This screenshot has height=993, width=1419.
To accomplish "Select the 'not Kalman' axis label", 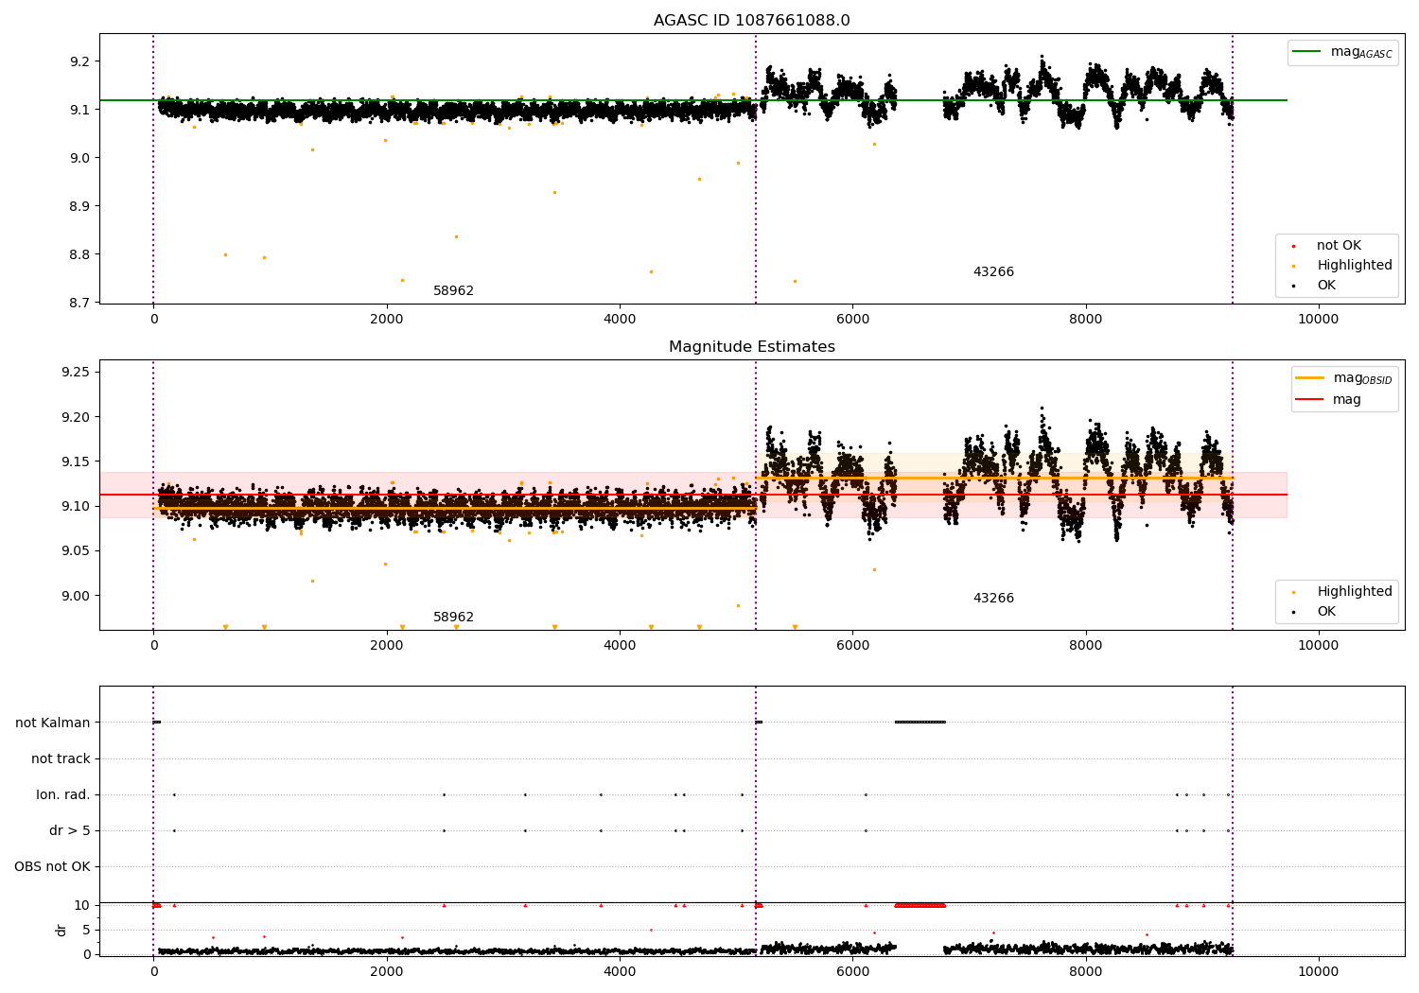I will 53,723.
